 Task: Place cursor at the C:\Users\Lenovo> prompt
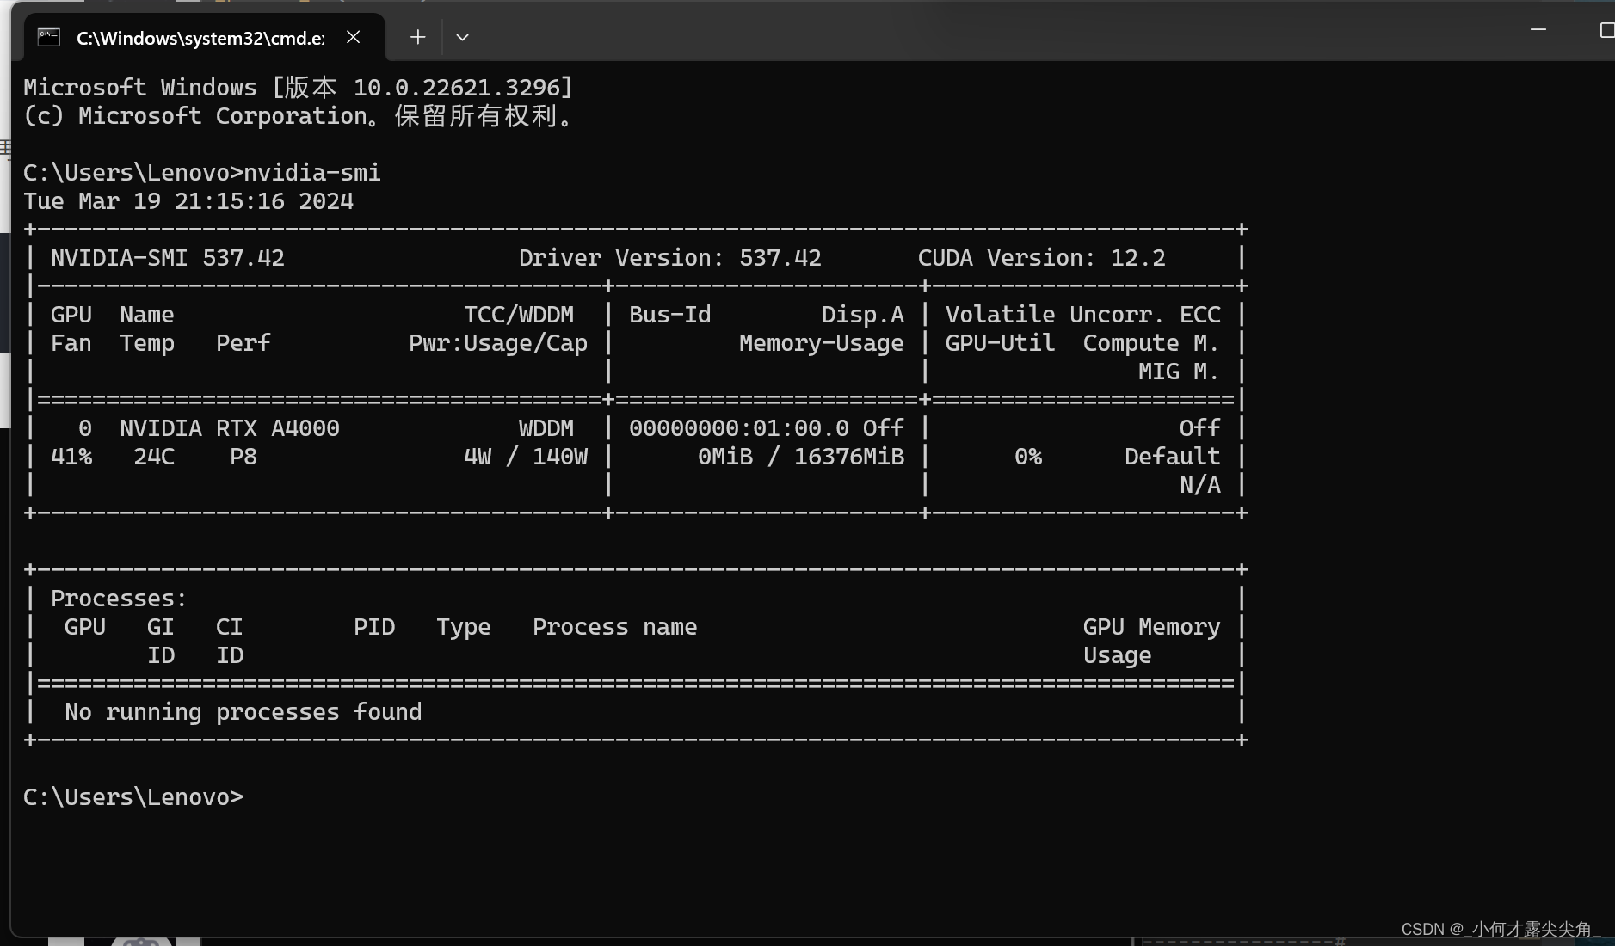click(x=133, y=796)
